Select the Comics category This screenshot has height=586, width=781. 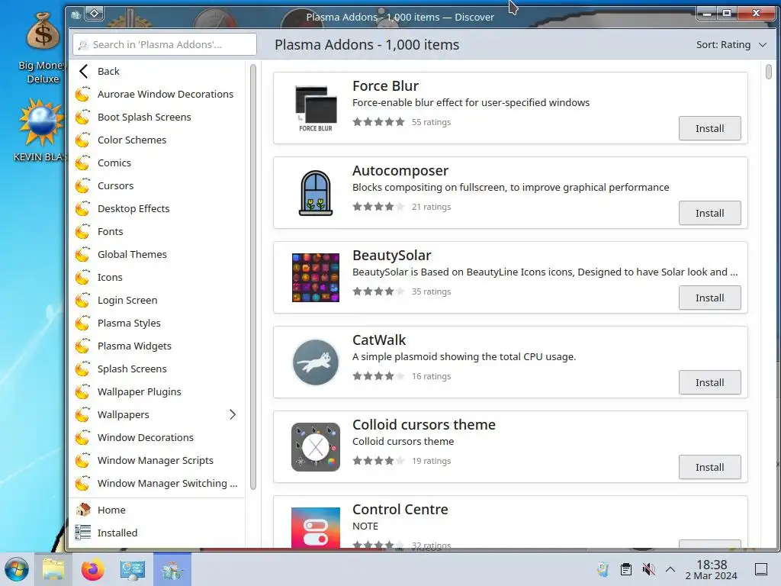(x=157, y=163)
